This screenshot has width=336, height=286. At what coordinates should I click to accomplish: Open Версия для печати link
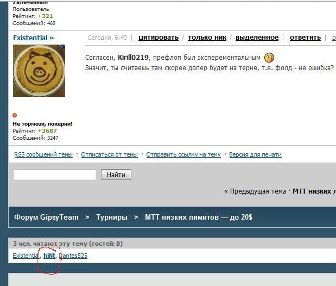(255, 154)
